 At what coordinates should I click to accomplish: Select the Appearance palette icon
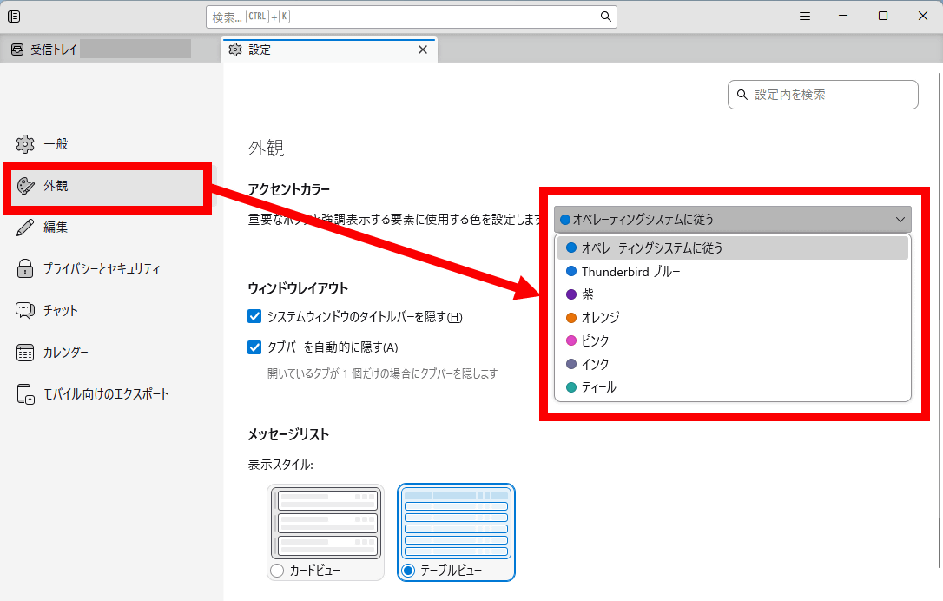coord(25,186)
